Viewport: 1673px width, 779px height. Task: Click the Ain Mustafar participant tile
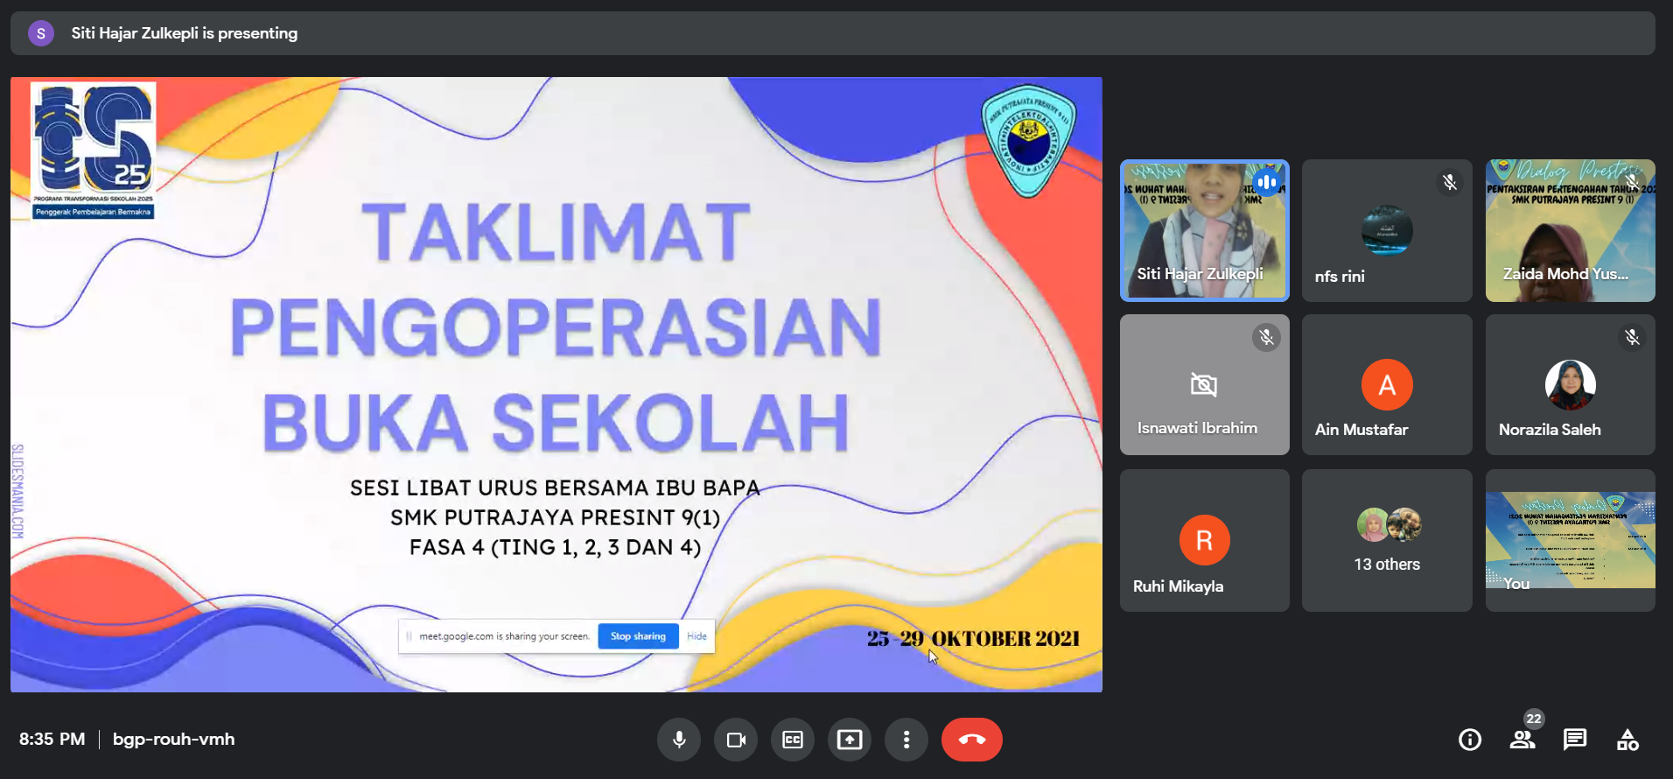1387,385
